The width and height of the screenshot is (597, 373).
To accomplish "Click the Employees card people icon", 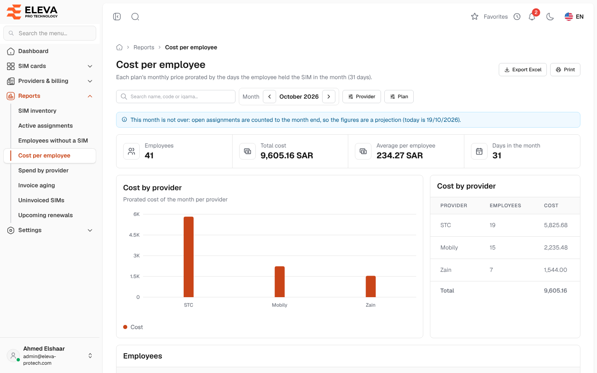I will click(x=131, y=151).
